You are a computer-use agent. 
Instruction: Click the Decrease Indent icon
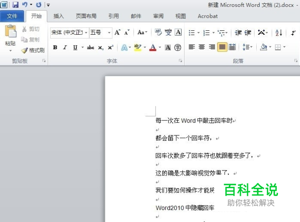238,32
